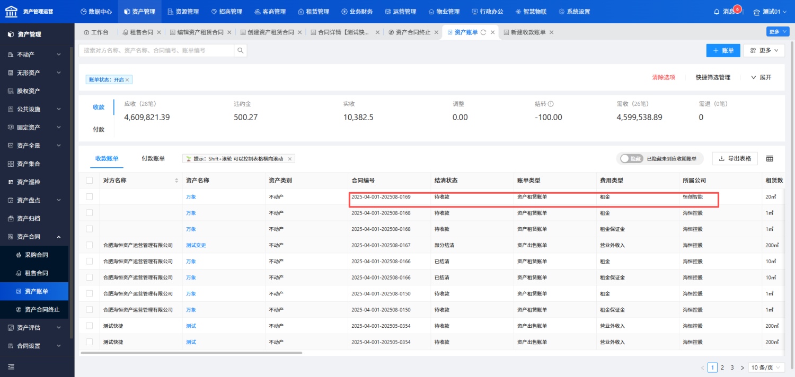Expand the 无形资产 sidebar group
The width and height of the screenshot is (795, 377).
point(34,73)
